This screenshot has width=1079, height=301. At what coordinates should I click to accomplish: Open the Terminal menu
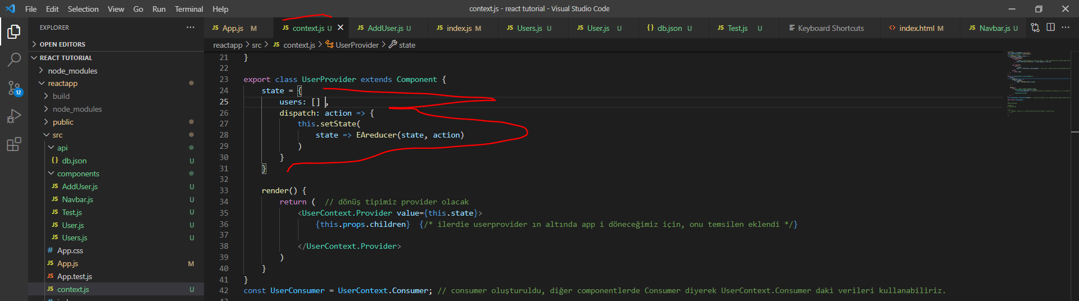coord(188,9)
